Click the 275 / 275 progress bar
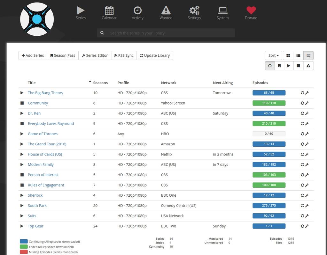The height and width of the screenshot is (255, 327). [269, 206]
